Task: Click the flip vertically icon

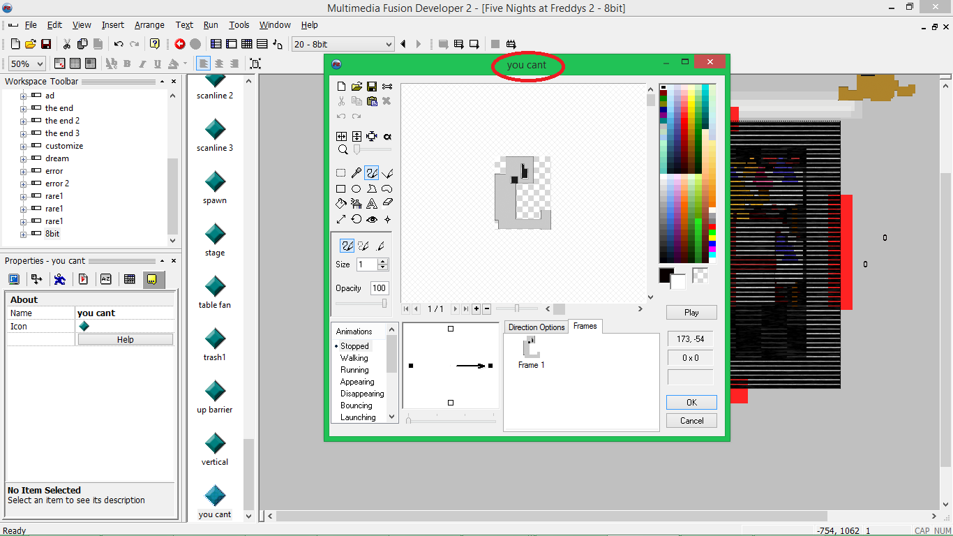Action: [357, 137]
